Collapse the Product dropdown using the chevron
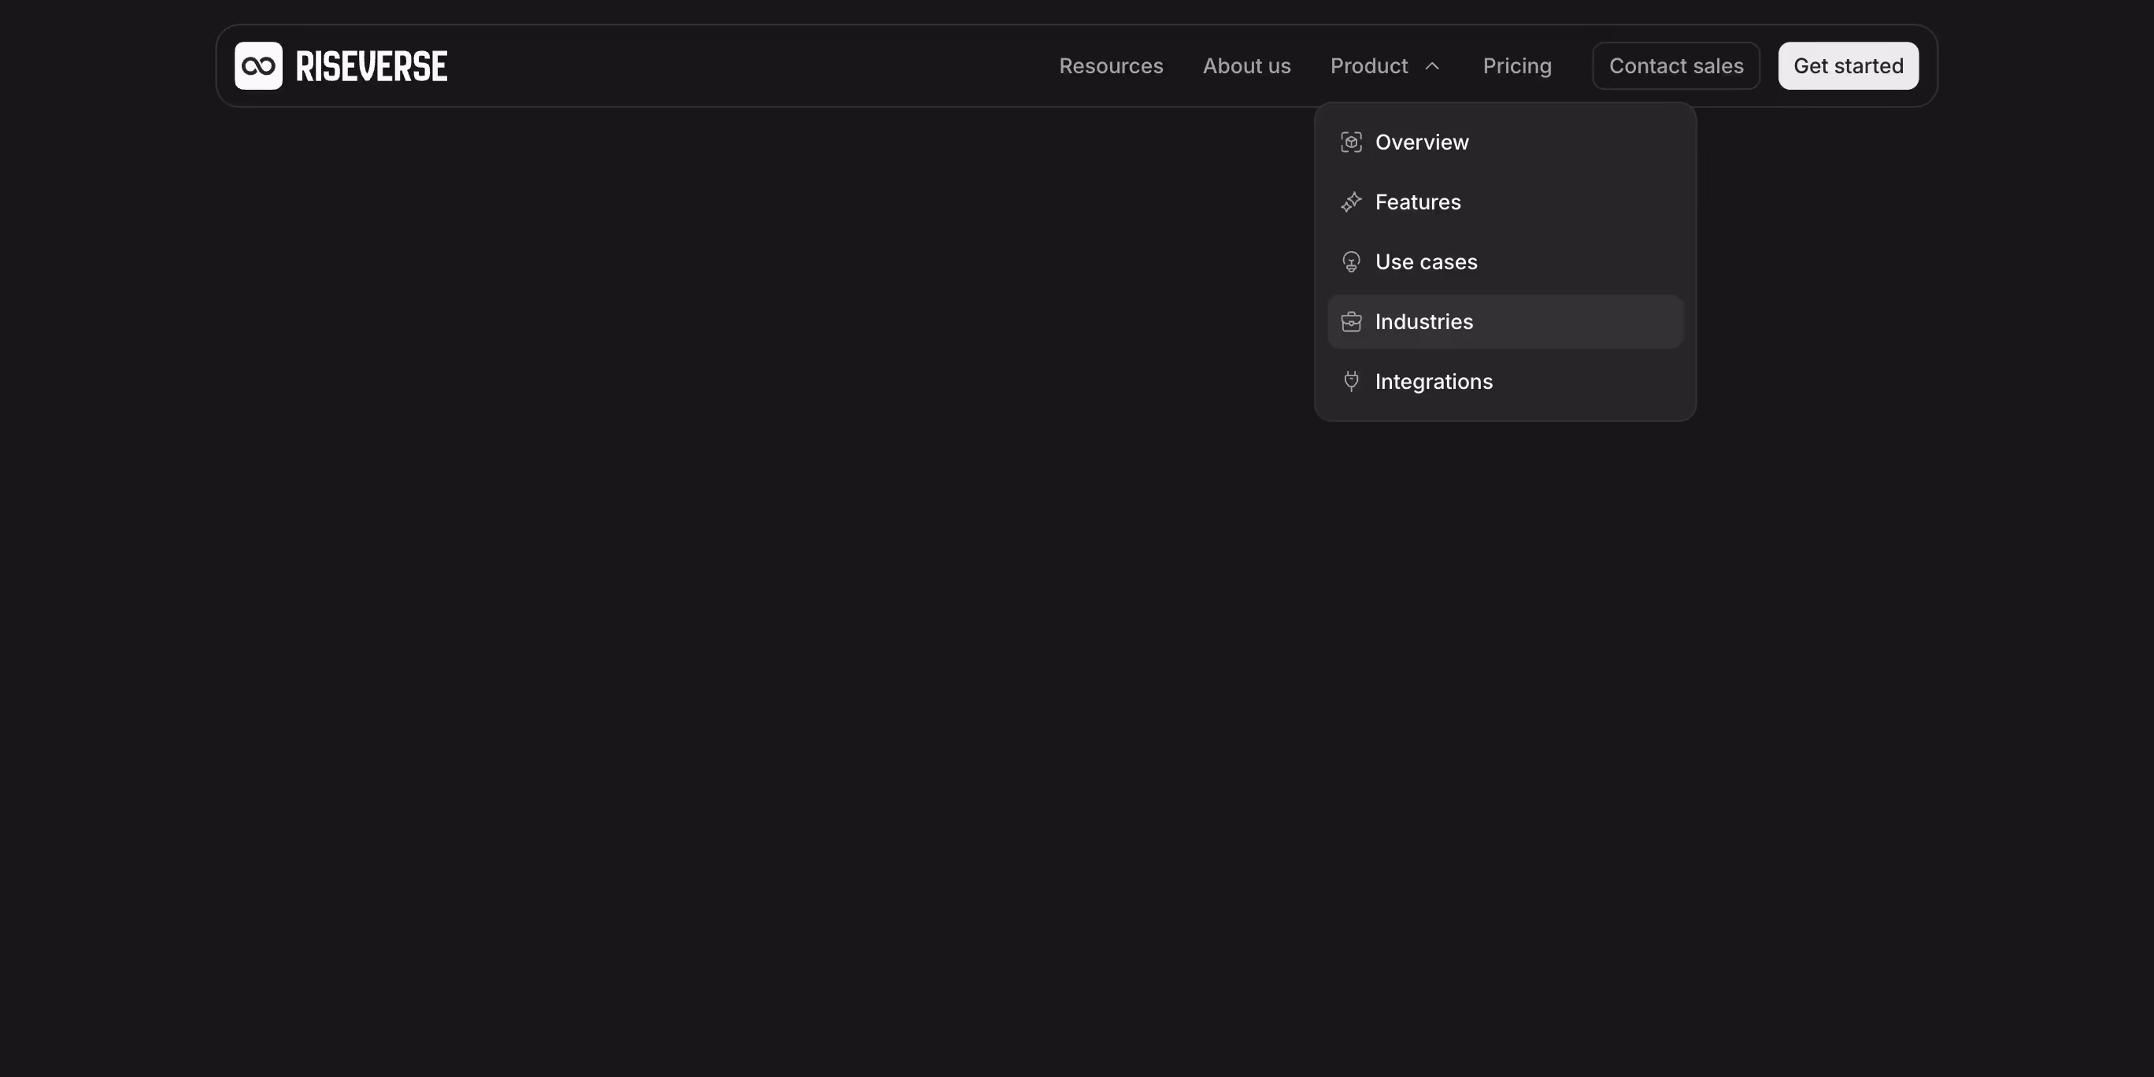The width and height of the screenshot is (2154, 1077). 1432,65
